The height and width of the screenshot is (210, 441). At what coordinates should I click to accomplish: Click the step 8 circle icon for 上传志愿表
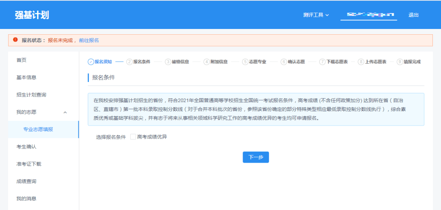pos(361,62)
